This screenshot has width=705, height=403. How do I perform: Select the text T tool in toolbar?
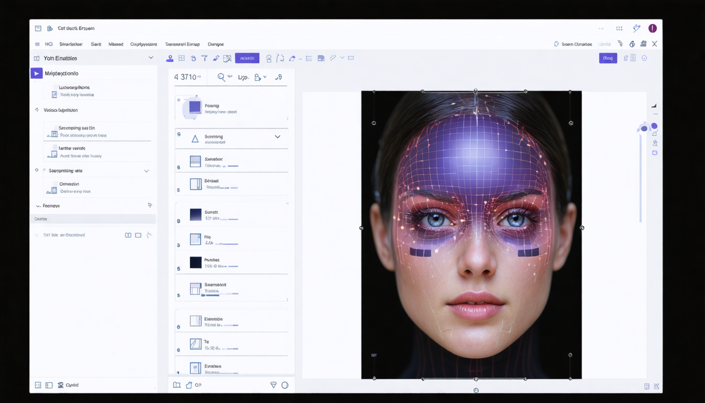(x=205, y=58)
